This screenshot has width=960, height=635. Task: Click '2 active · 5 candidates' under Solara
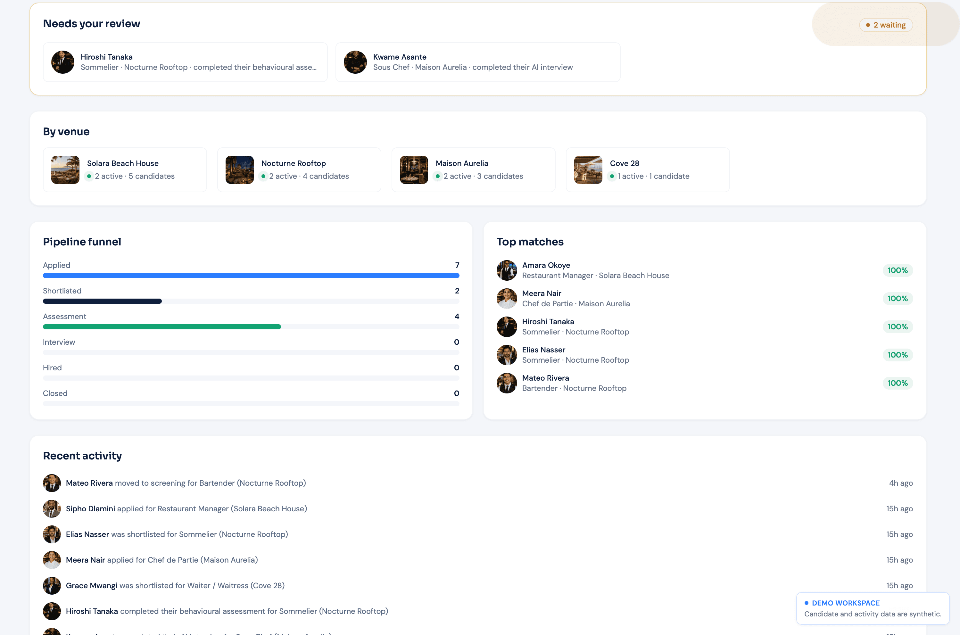point(135,176)
